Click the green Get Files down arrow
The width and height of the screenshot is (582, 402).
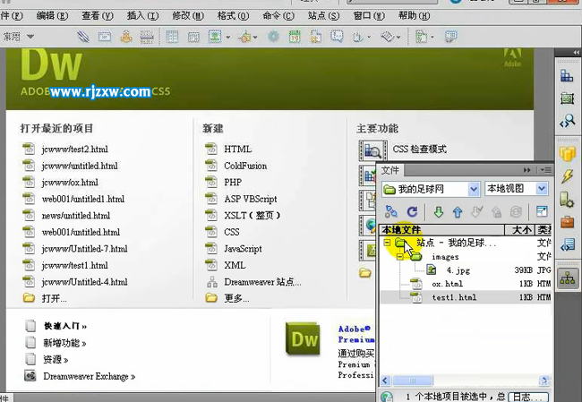439,212
